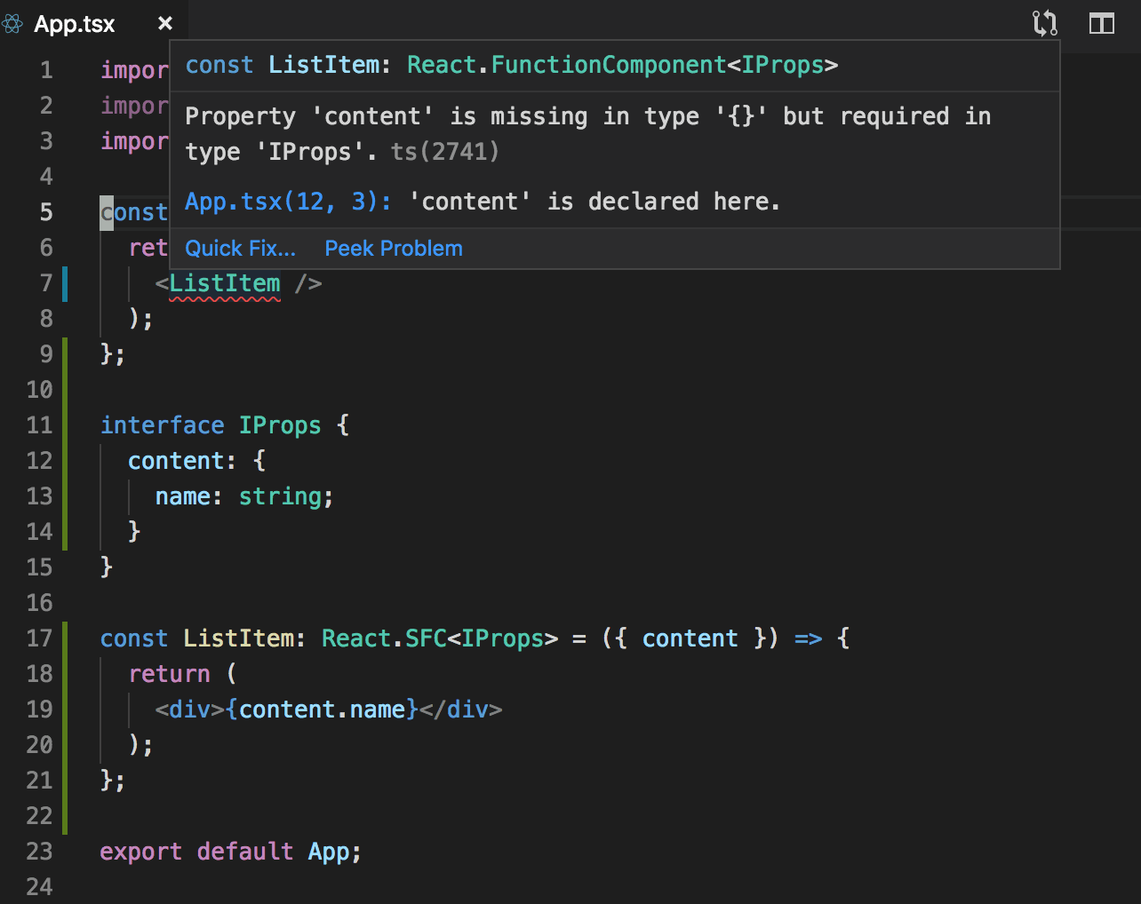Viewport: 1141px width, 904px height.
Task: Click the underlined ListItem tag on line 7
Action: pyautogui.click(x=225, y=283)
